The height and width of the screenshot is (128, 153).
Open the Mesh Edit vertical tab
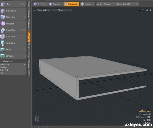click(29, 36)
